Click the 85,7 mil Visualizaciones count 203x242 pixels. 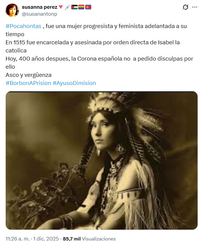point(89,239)
